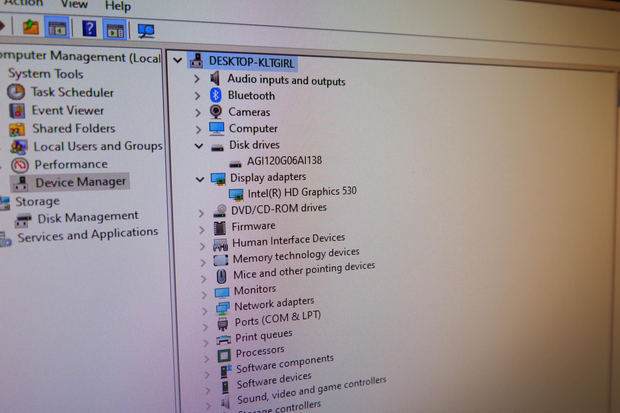Select Local Users and Groups
The width and height of the screenshot is (620, 413).
click(x=97, y=146)
